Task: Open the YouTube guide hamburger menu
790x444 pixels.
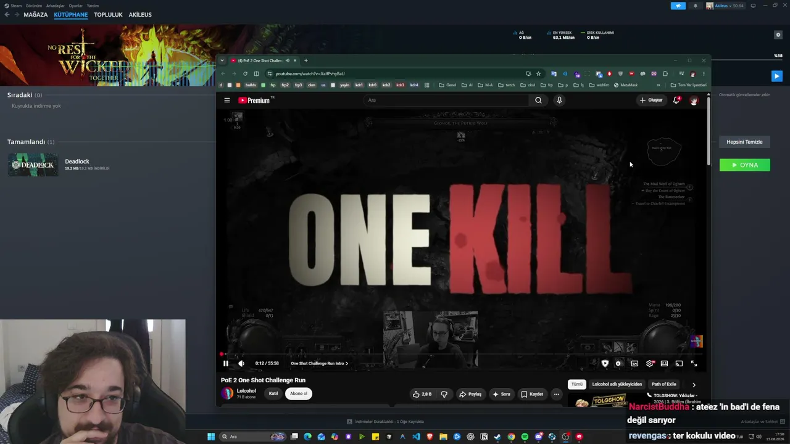Action: (227, 100)
